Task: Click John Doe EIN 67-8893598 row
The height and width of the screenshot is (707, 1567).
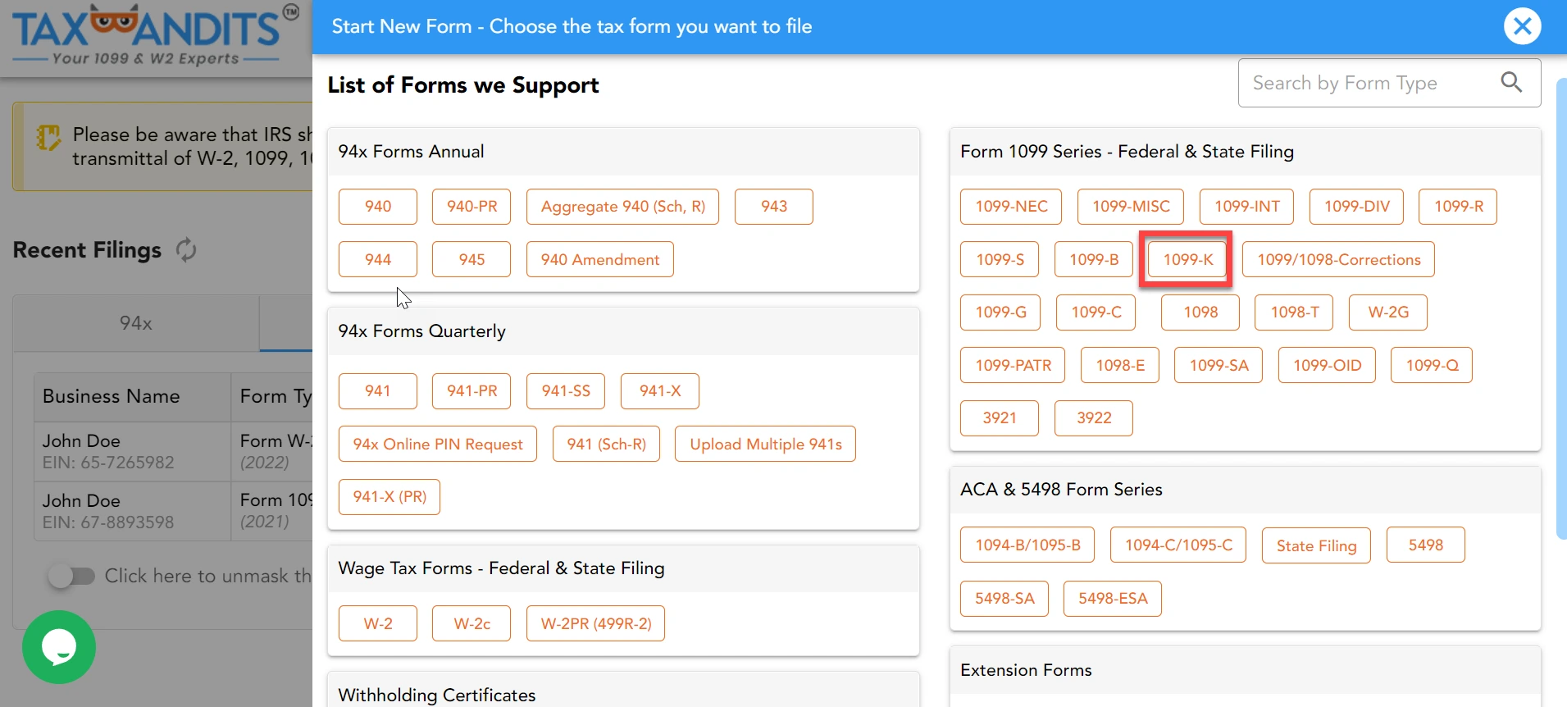Action: point(174,511)
